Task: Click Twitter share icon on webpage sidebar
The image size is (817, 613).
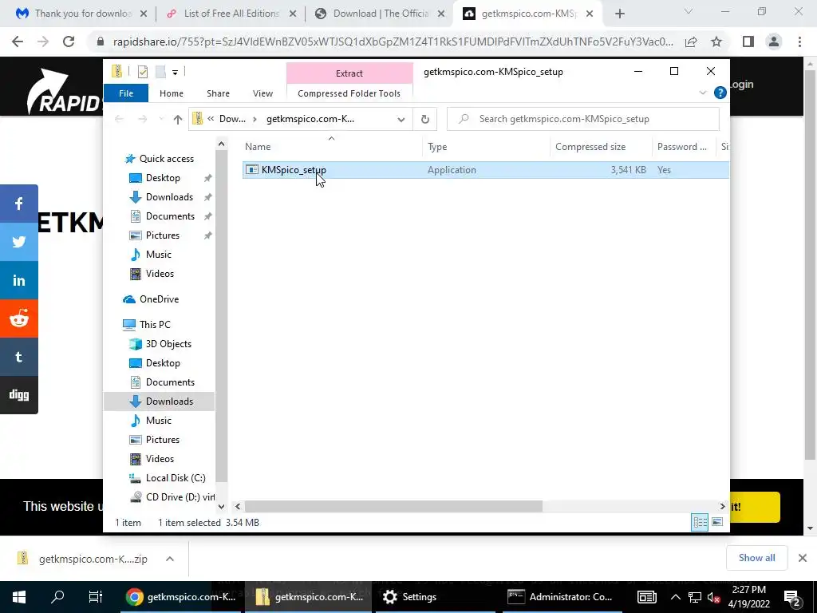Action: point(19,242)
